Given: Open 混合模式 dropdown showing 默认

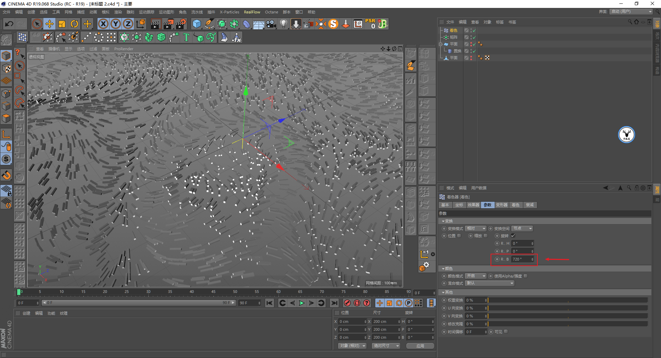Looking at the screenshot, I should tap(490, 283).
